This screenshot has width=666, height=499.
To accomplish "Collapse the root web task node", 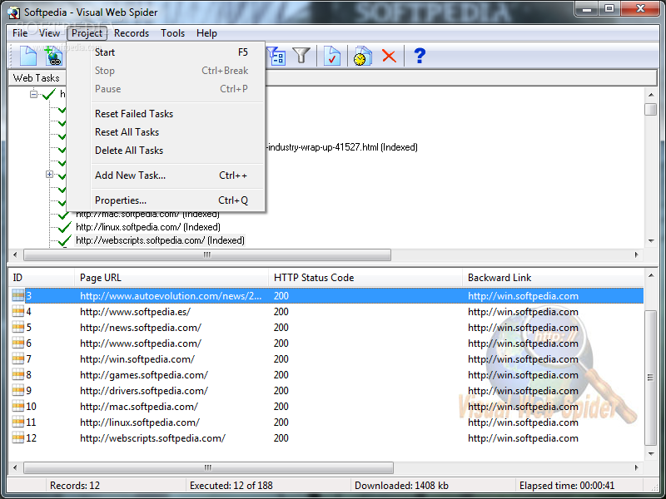I will click(x=33, y=94).
